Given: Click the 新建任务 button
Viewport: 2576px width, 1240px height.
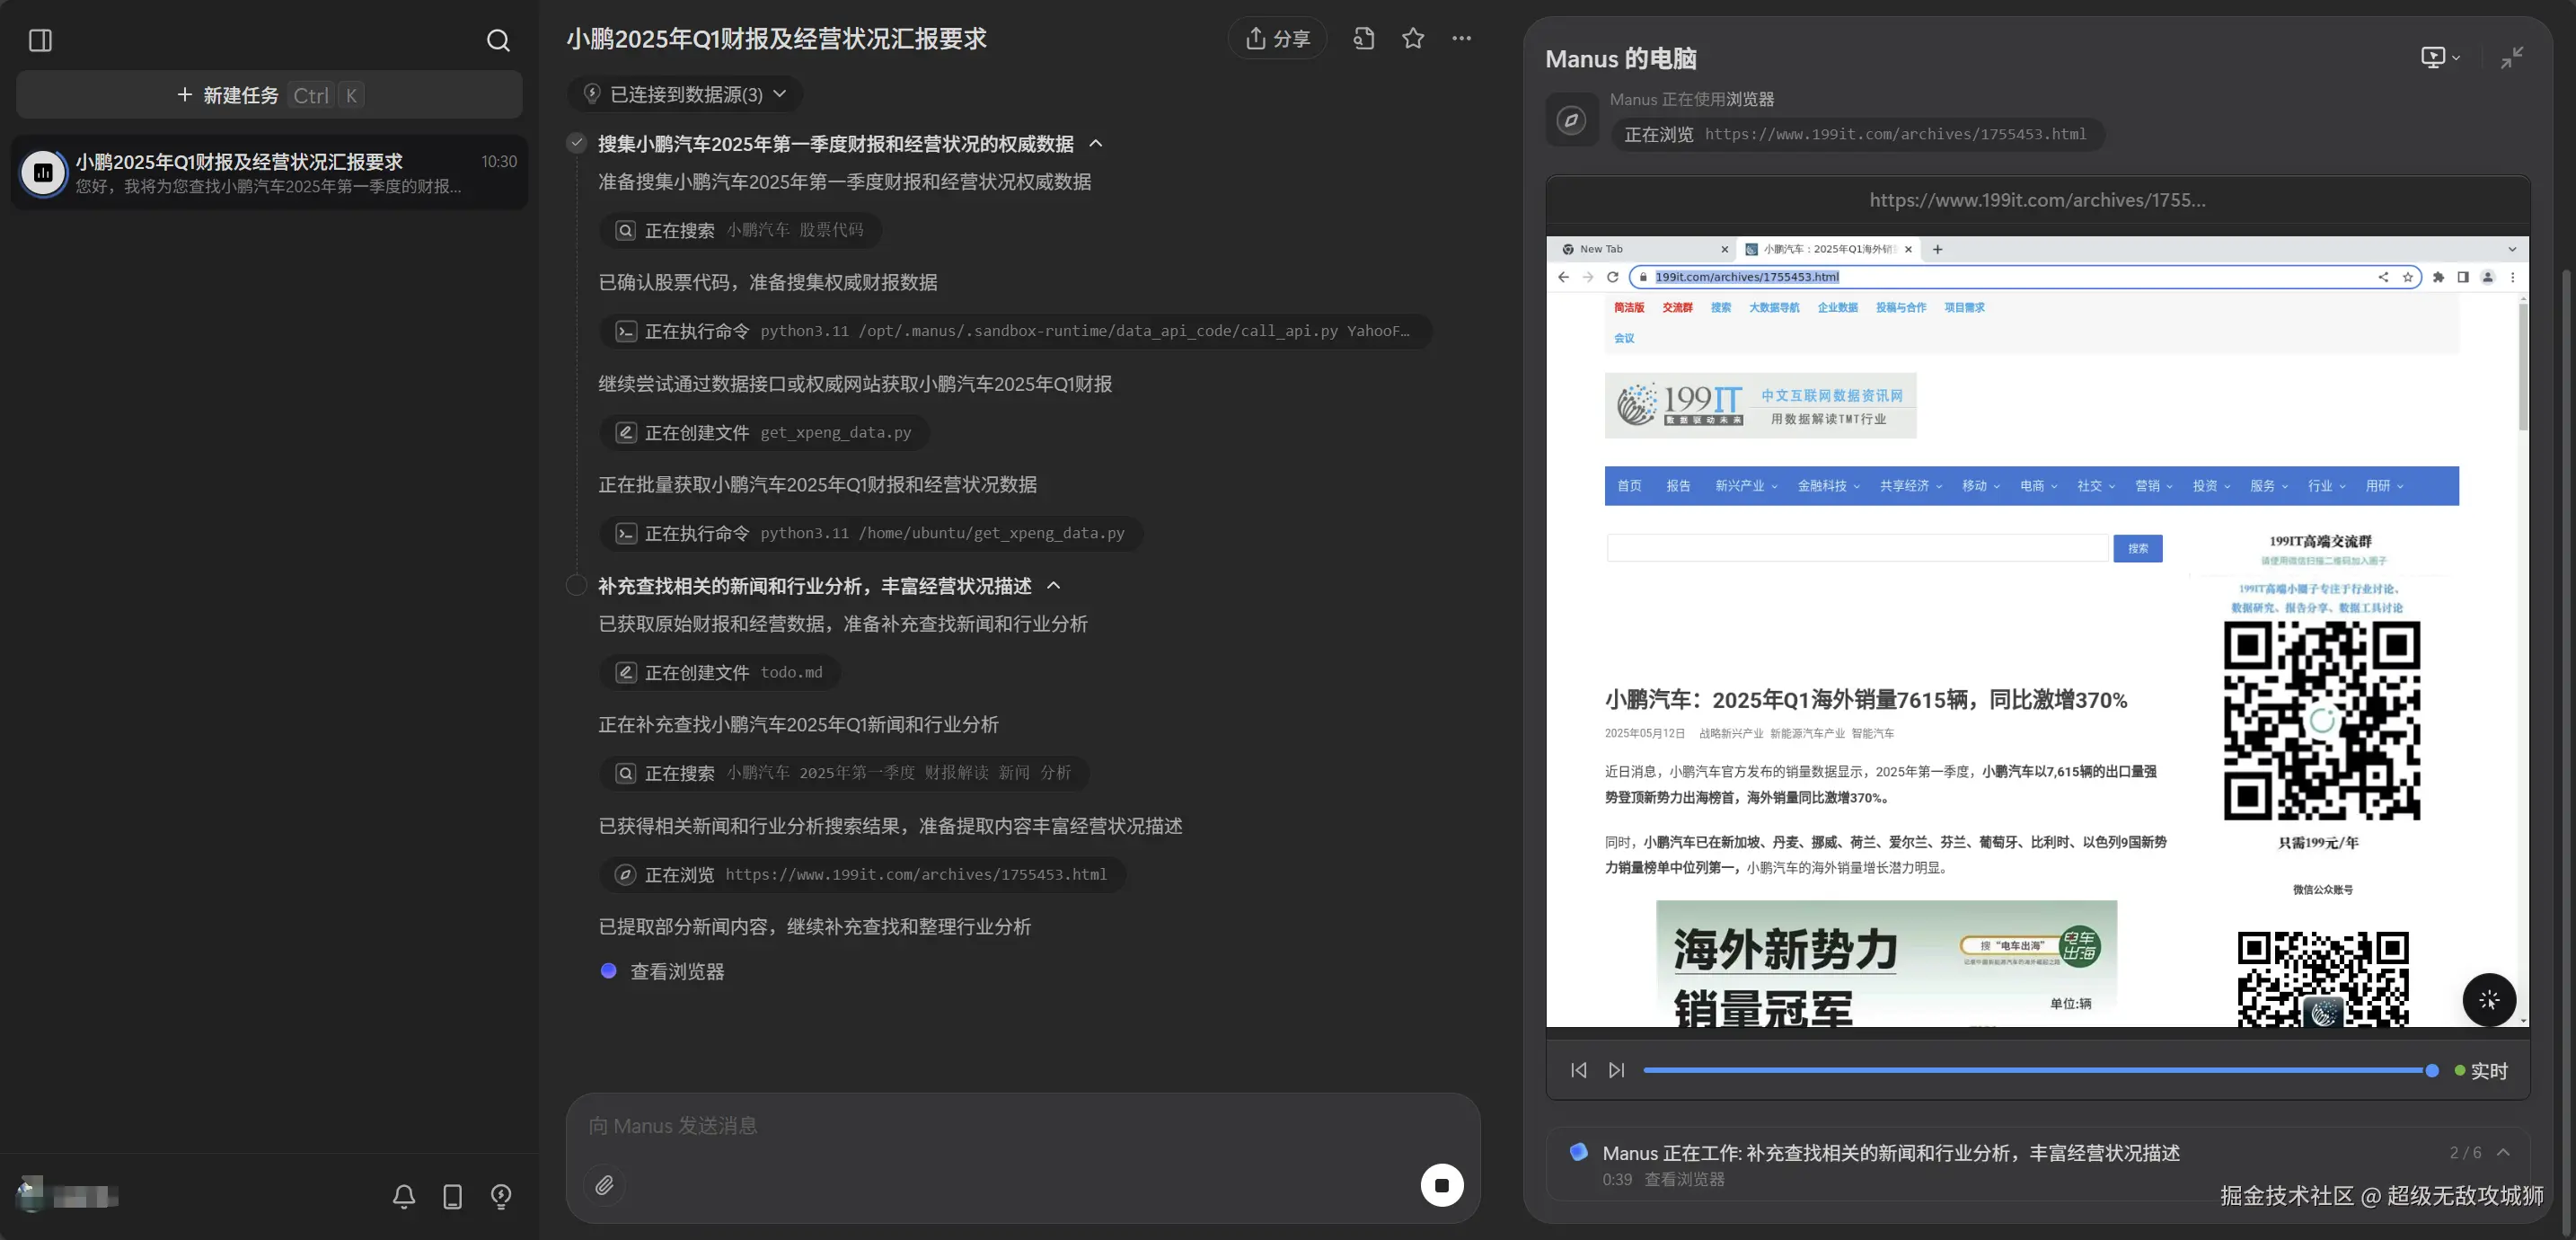Looking at the screenshot, I should (269, 95).
